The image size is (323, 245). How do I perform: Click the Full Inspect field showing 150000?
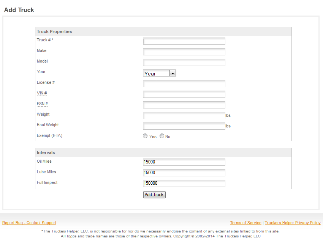(x=184, y=183)
